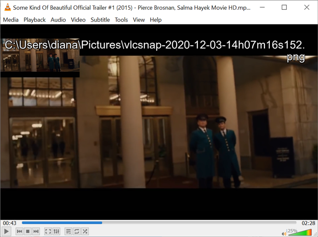Skip to next media track
This screenshot has height=237, width=318.
click(36, 231)
